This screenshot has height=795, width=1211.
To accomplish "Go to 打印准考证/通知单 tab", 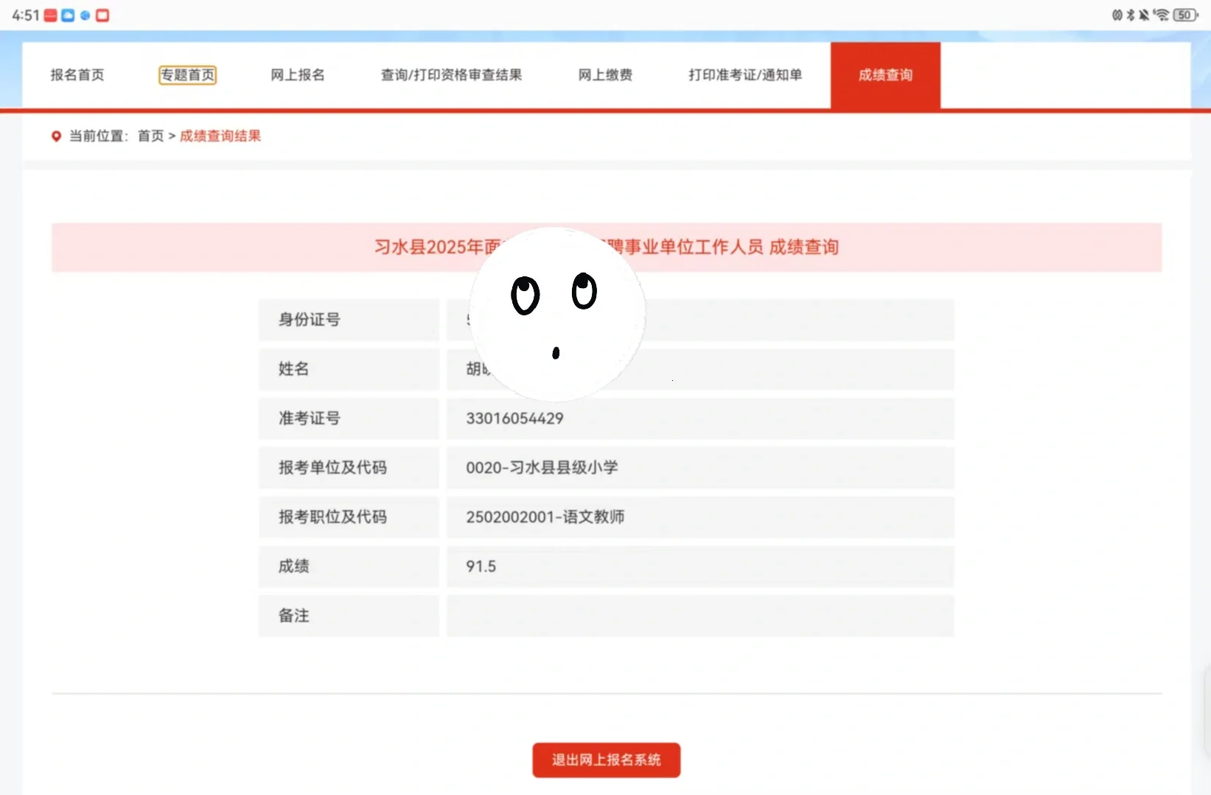I will [744, 74].
